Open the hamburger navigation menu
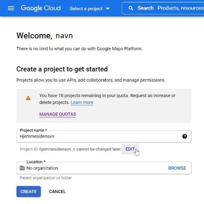The height and width of the screenshot is (204, 204). pos(11,8)
